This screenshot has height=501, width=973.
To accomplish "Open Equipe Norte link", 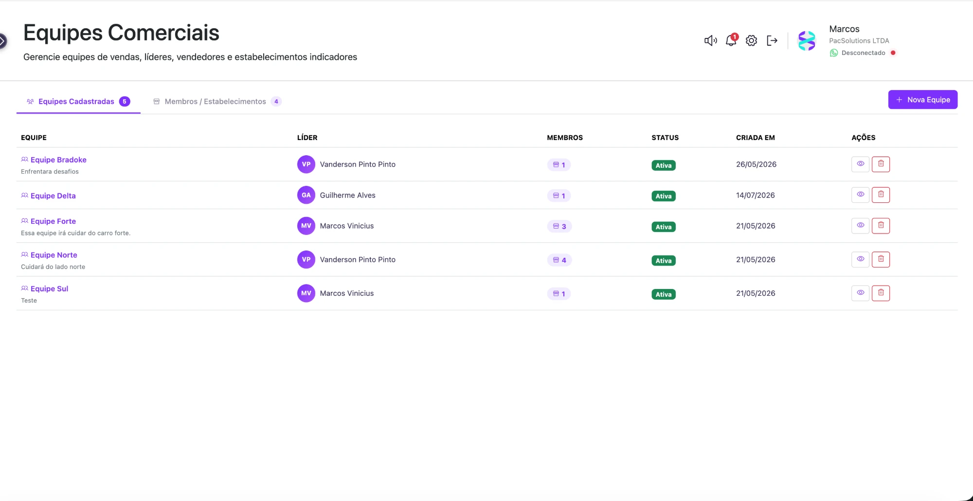I will 54,255.
